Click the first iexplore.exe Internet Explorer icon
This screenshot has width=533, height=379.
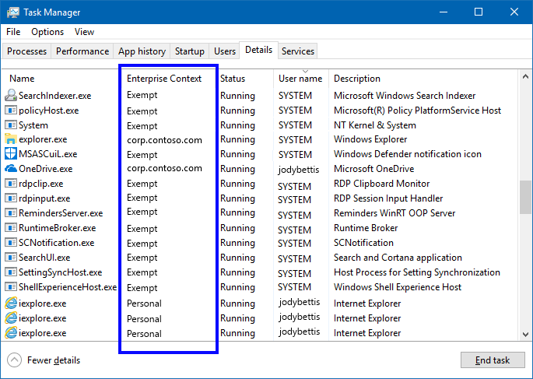pos(11,304)
